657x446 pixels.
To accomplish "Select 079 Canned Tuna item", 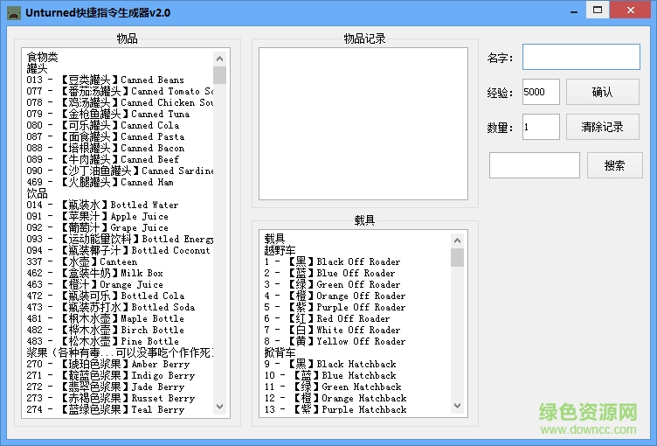I will pos(107,114).
